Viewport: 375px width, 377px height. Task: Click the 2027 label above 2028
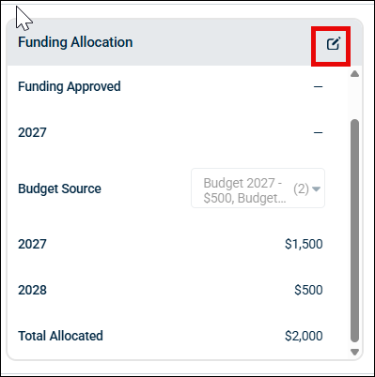[32, 244]
